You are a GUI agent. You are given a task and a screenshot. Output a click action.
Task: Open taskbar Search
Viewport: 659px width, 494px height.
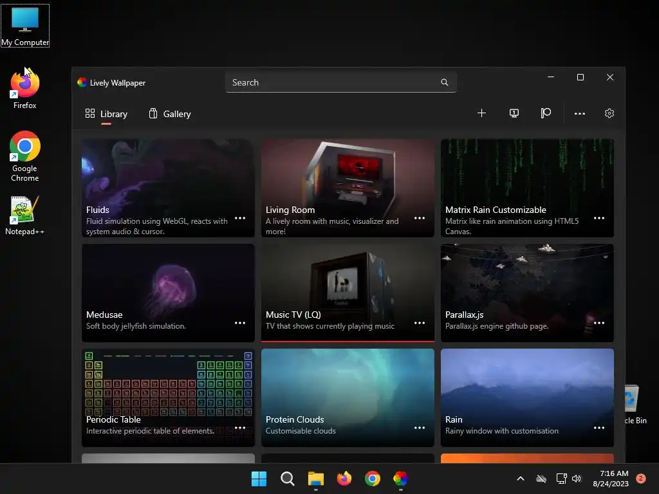[x=288, y=479]
